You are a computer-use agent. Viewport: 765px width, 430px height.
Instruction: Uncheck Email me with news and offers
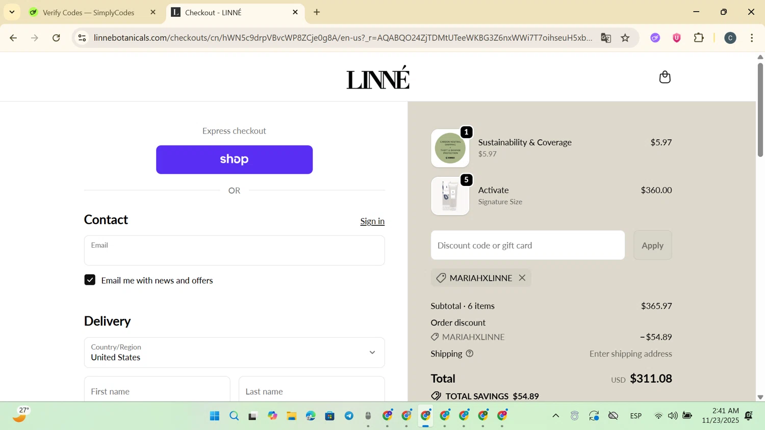90,280
